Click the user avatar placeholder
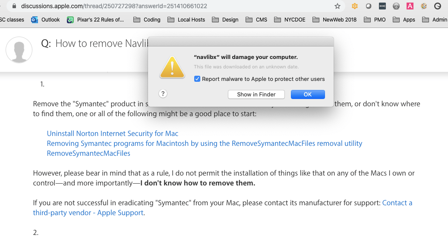Screen dimensions: 448x247 point(19,50)
